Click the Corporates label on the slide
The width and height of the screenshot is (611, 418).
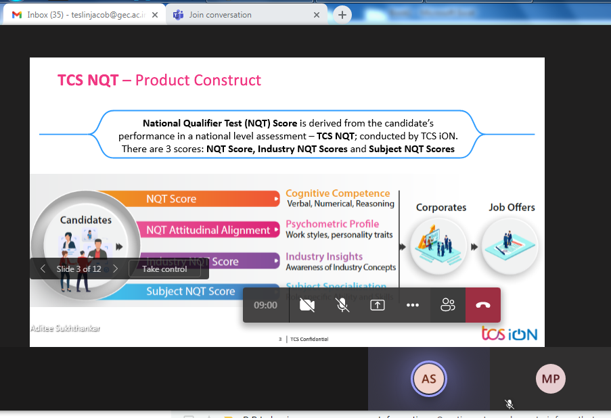[441, 207]
